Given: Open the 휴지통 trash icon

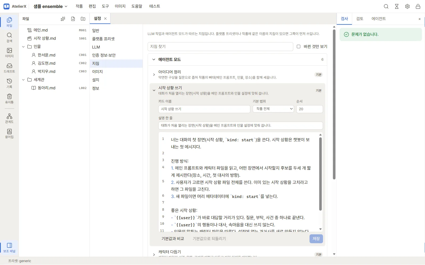Looking at the screenshot, I should pos(9,99).
